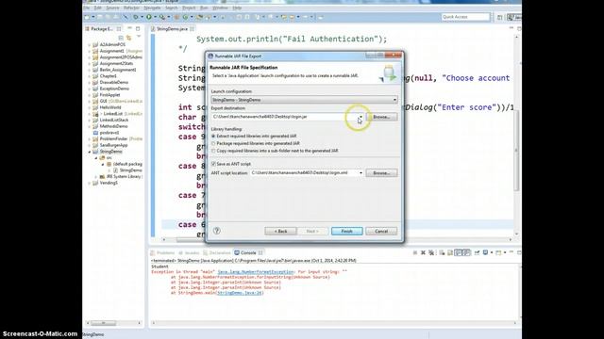Click java.lang.NumberFormatException link in console

pos(256,272)
